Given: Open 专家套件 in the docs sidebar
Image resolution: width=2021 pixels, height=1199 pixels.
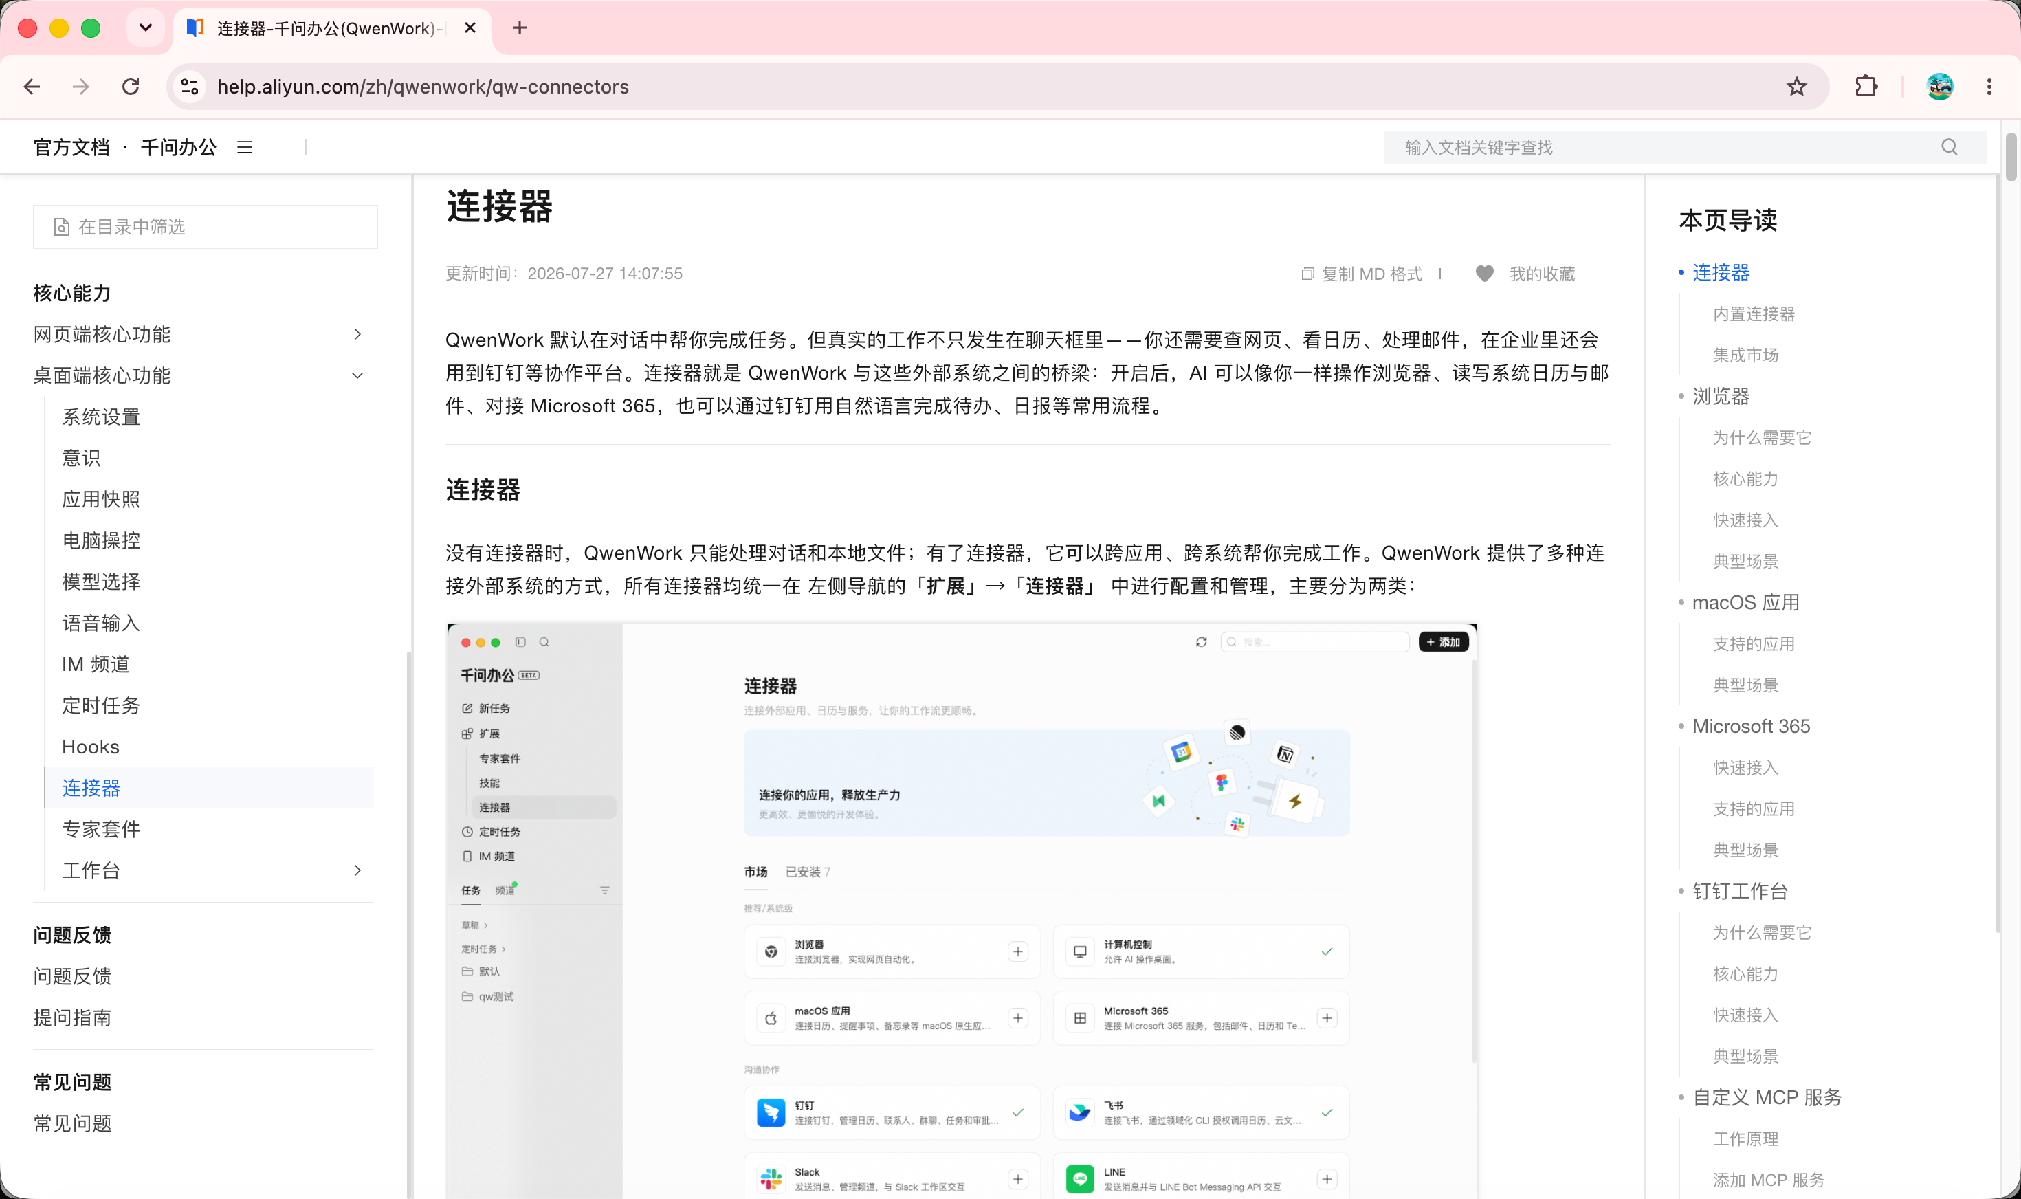Looking at the screenshot, I should (x=101, y=829).
